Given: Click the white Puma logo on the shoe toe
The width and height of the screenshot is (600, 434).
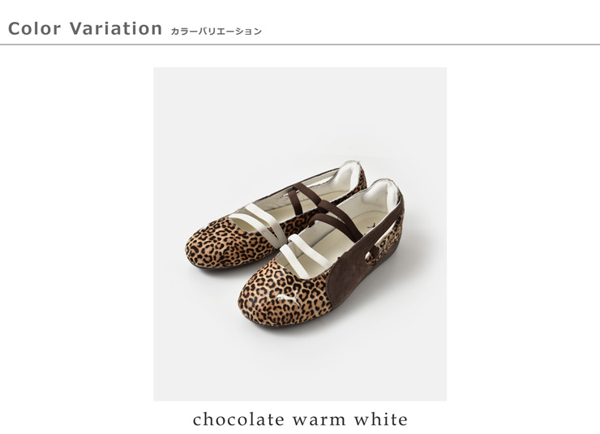Looking at the screenshot, I should pos(288,299).
